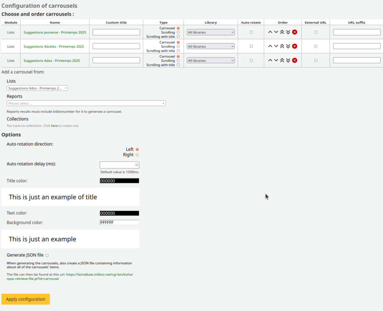The image size is (383, 311).
Task: Move Suggestions jeunesse carrousel to bottom
Action: point(288,32)
